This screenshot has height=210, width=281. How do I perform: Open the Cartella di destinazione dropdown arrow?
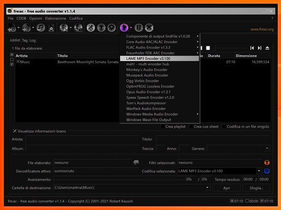tap(207, 188)
